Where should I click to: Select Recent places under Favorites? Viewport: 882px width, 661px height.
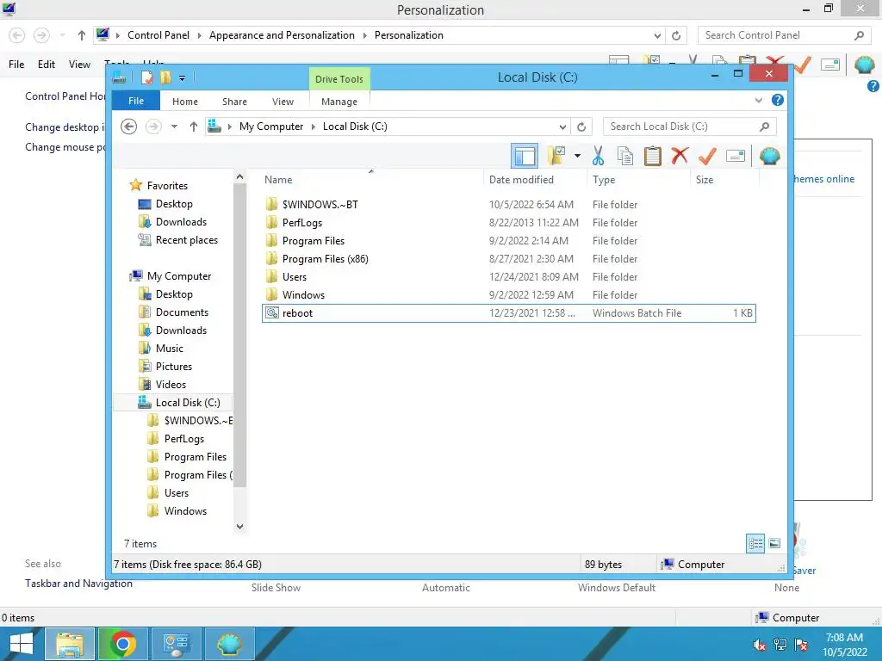[186, 240]
